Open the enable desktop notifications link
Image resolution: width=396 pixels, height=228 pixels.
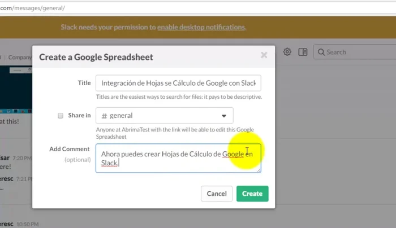coord(201,27)
